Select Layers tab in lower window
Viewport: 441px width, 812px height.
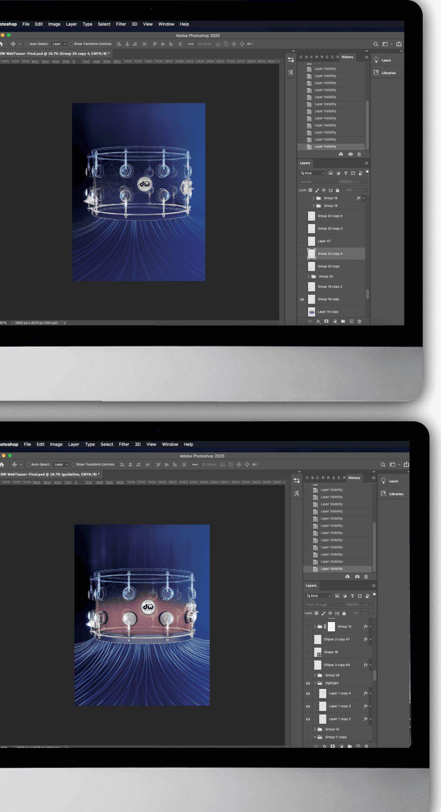tap(311, 586)
